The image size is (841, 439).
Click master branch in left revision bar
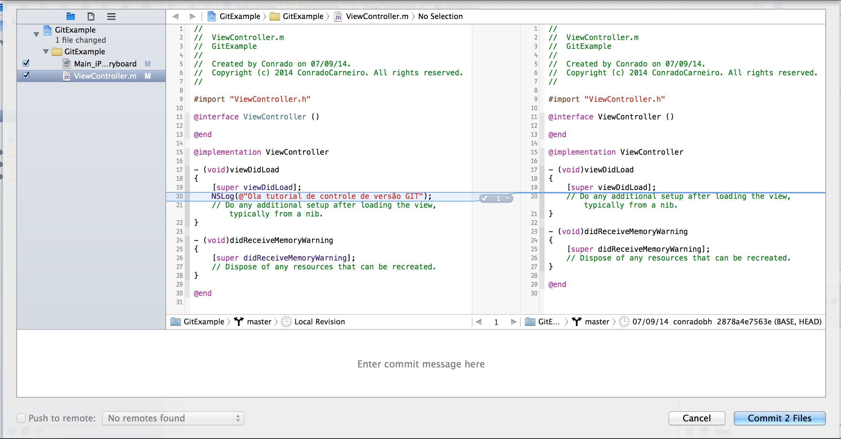click(x=259, y=322)
